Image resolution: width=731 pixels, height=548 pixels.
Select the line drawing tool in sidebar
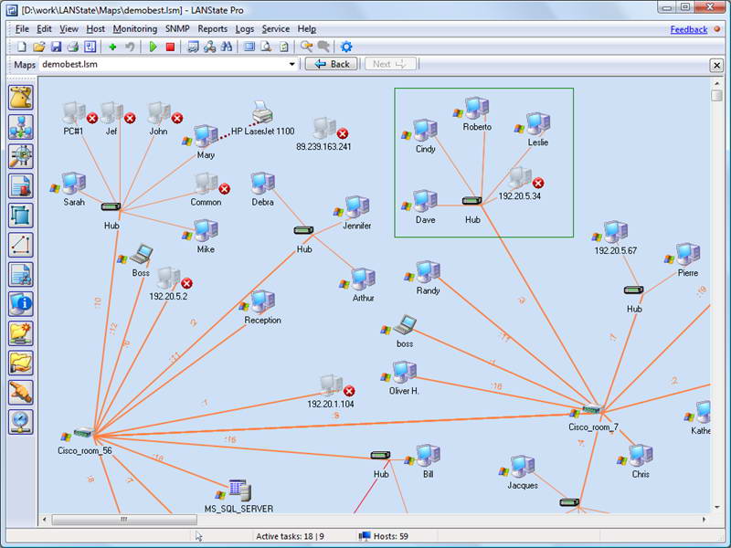(x=20, y=245)
